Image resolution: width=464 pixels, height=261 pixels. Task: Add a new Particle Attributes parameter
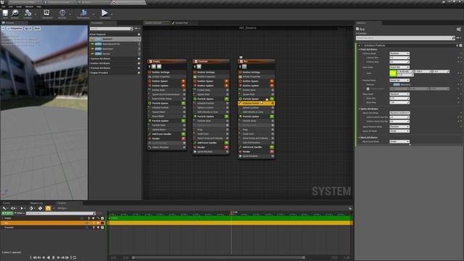[138, 68]
